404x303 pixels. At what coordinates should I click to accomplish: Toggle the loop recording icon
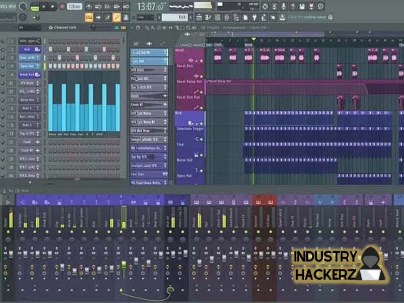126,6
